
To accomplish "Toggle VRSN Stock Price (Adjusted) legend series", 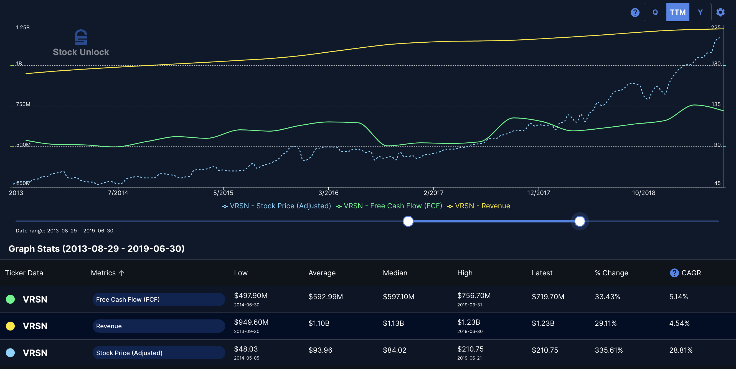I will click(x=276, y=206).
